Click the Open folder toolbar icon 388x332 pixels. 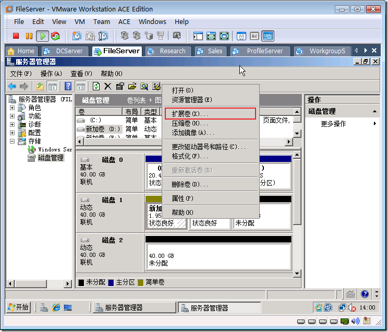[132, 86]
